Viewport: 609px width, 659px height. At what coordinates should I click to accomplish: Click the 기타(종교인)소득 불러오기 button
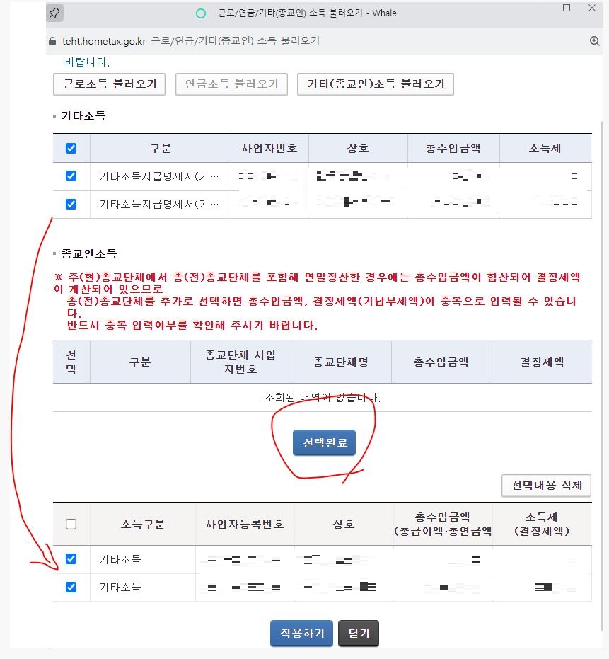tap(376, 84)
